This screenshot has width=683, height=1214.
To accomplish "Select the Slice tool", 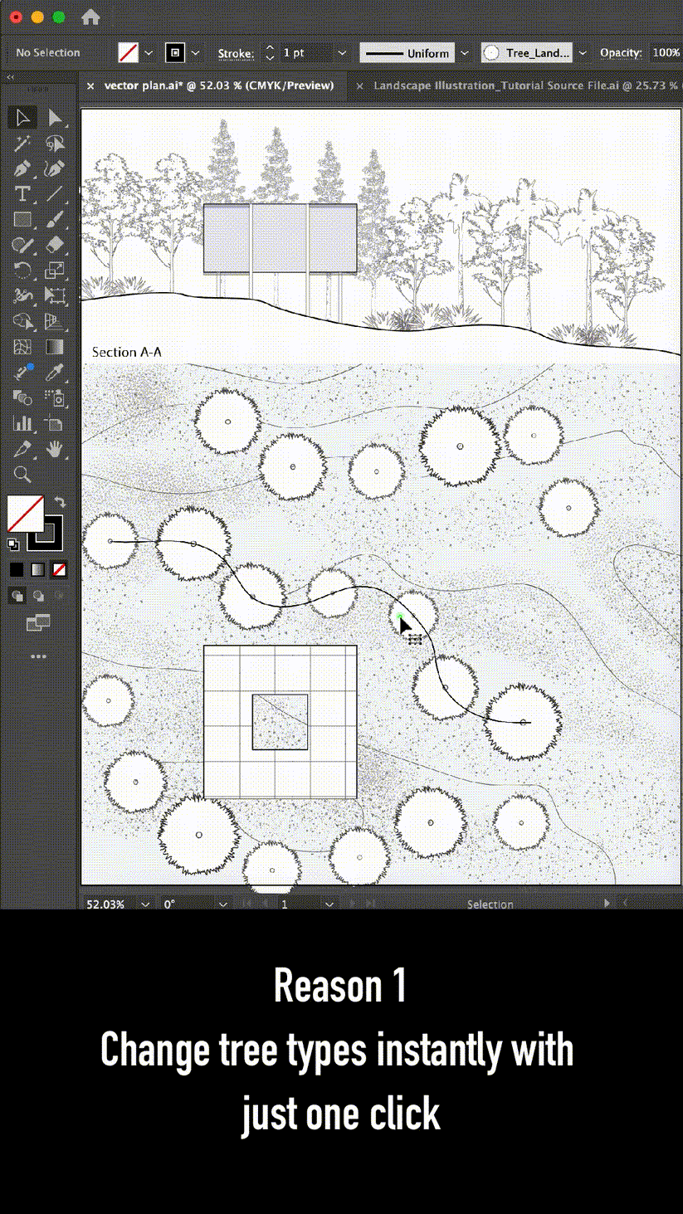I will (22, 449).
